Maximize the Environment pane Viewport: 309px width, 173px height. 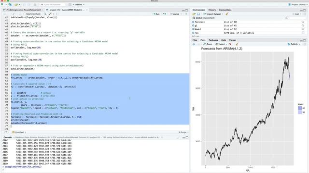point(305,10)
